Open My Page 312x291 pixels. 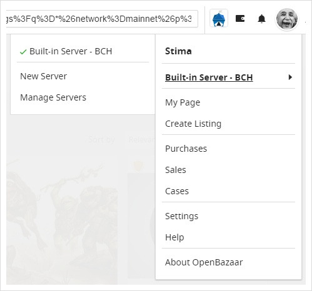pos(183,102)
